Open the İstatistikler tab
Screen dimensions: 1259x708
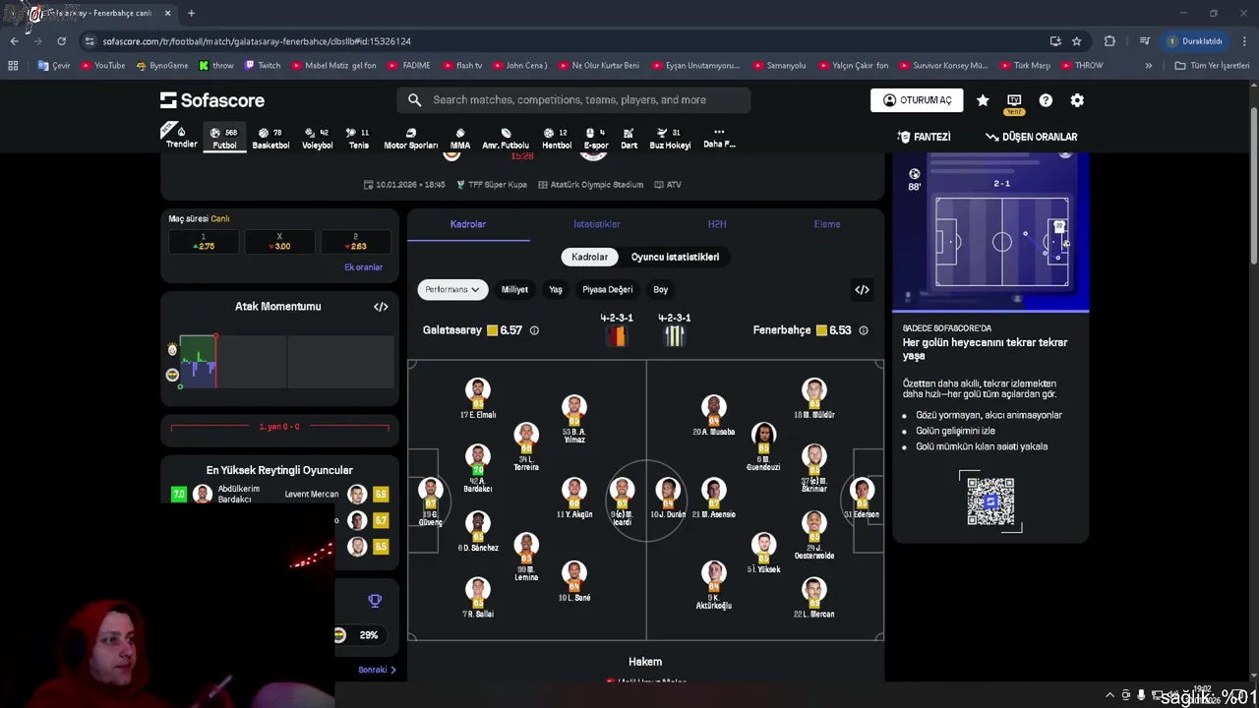(x=597, y=224)
